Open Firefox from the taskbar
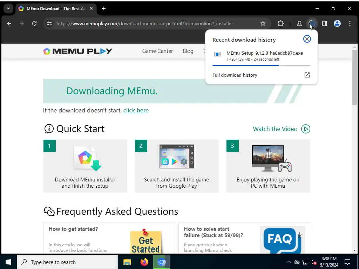Image resolution: width=359 pixels, height=269 pixels. (144, 262)
